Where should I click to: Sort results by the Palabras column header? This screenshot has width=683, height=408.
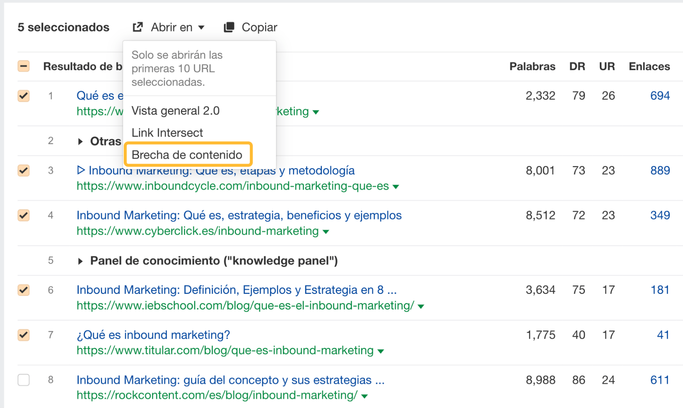(x=532, y=66)
